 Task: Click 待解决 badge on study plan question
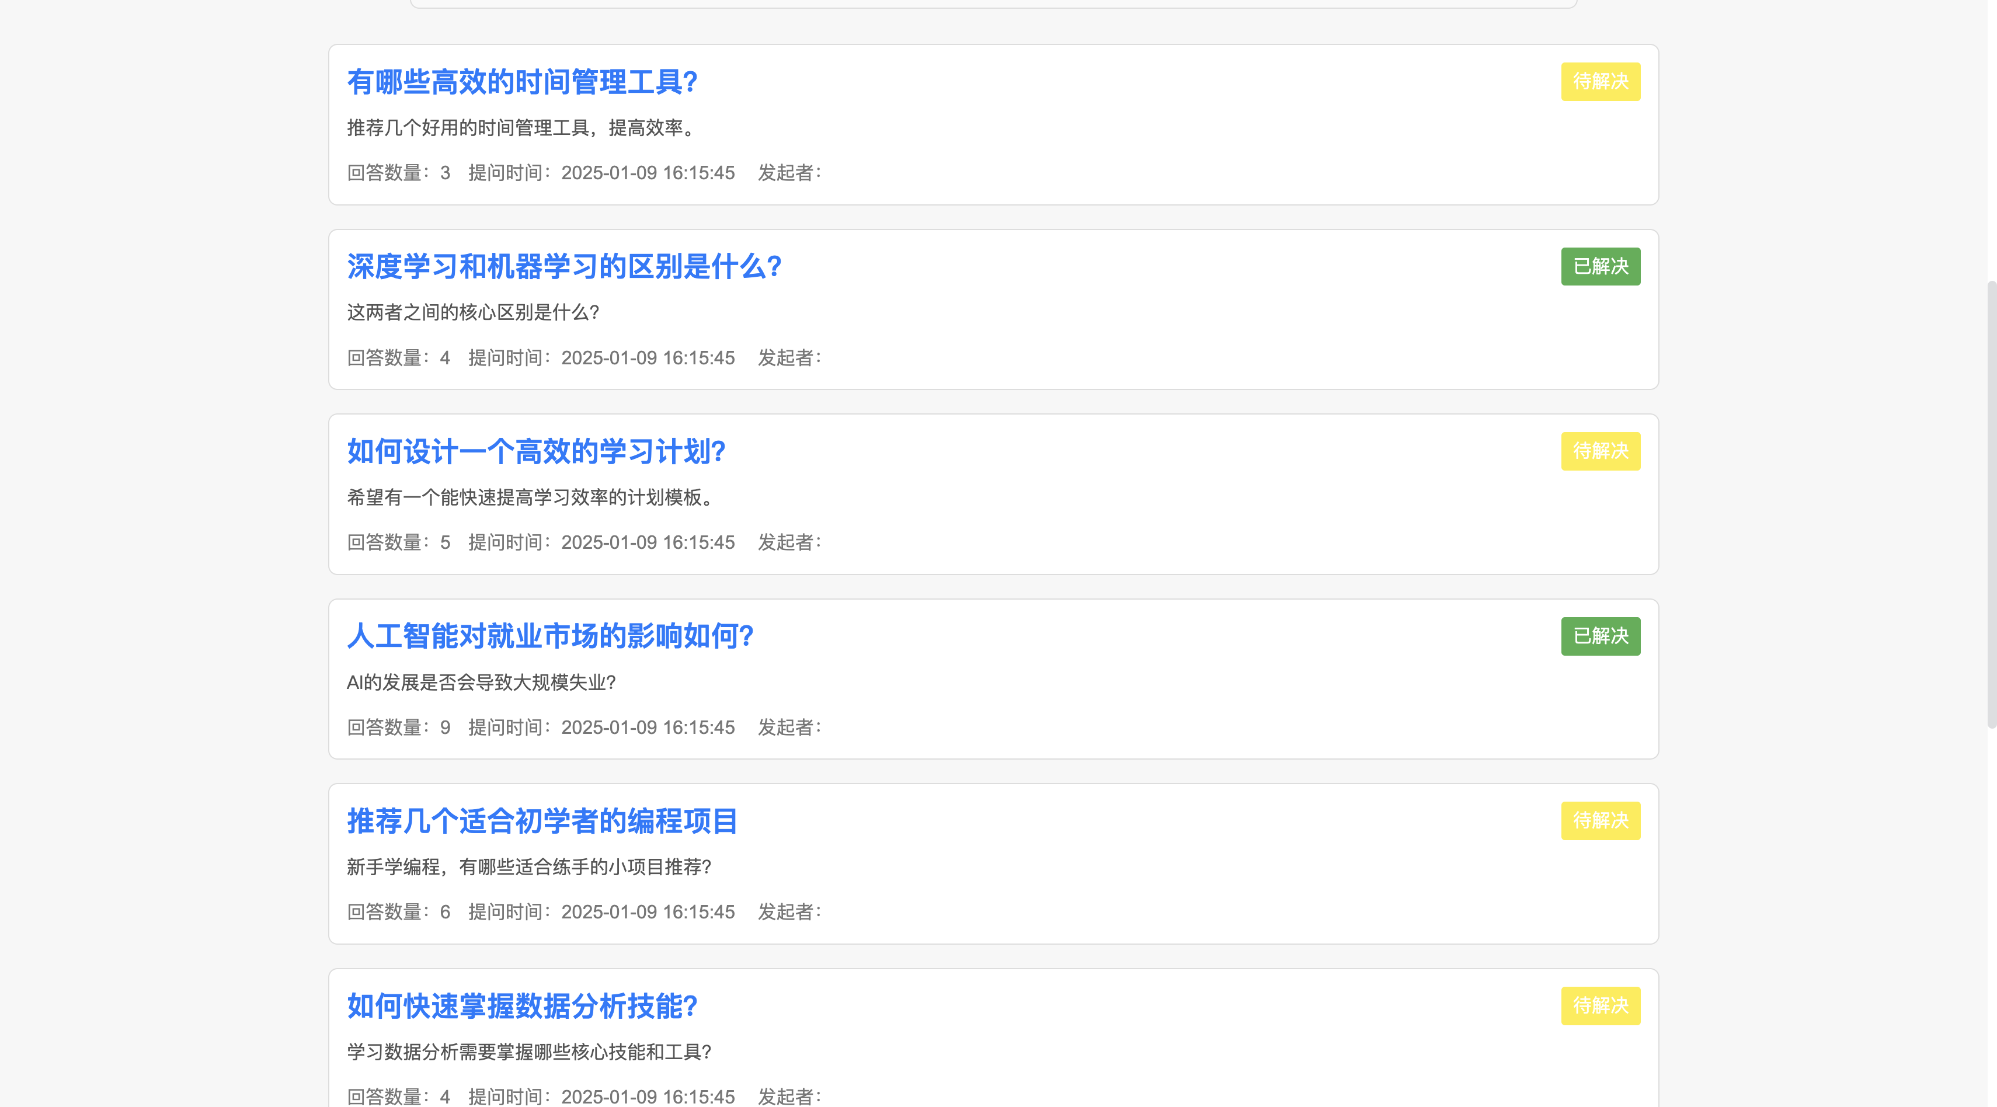pyautogui.click(x=1600, y=451)
